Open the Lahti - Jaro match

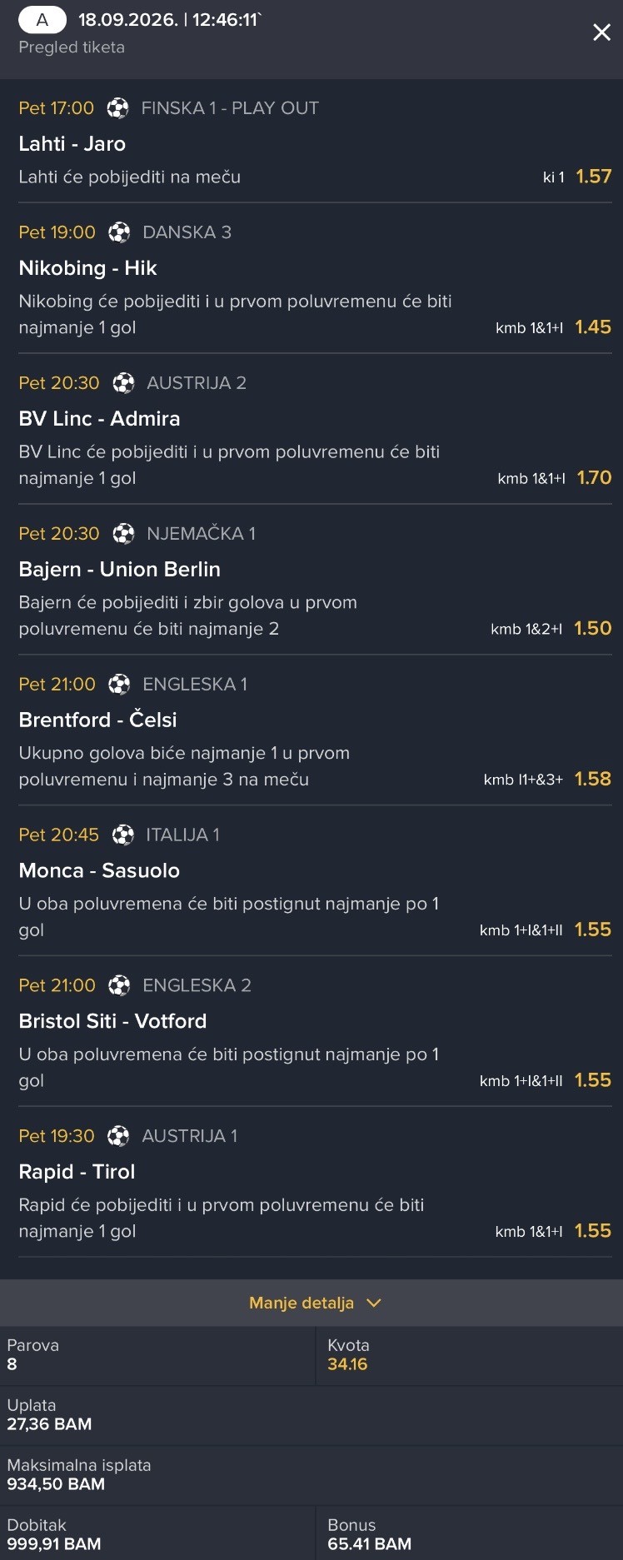(72, 144)
